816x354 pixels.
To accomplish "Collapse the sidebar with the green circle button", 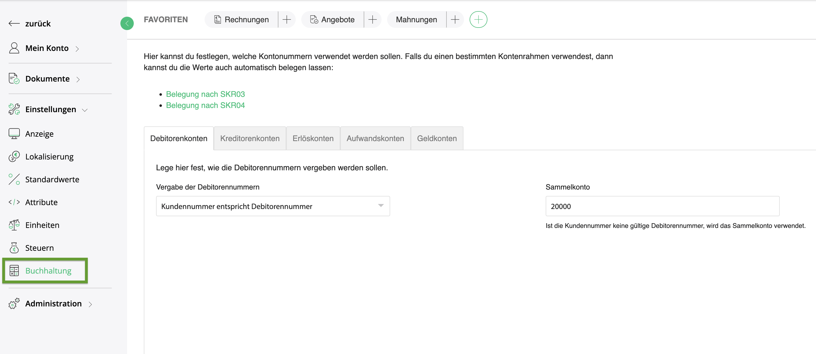I will 127,23.
